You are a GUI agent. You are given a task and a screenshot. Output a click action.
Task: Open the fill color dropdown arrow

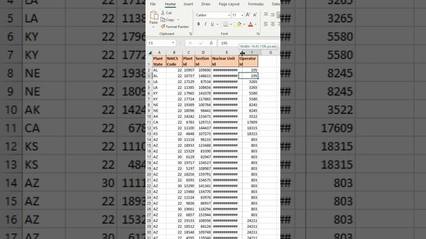click(x=244, y=25)
